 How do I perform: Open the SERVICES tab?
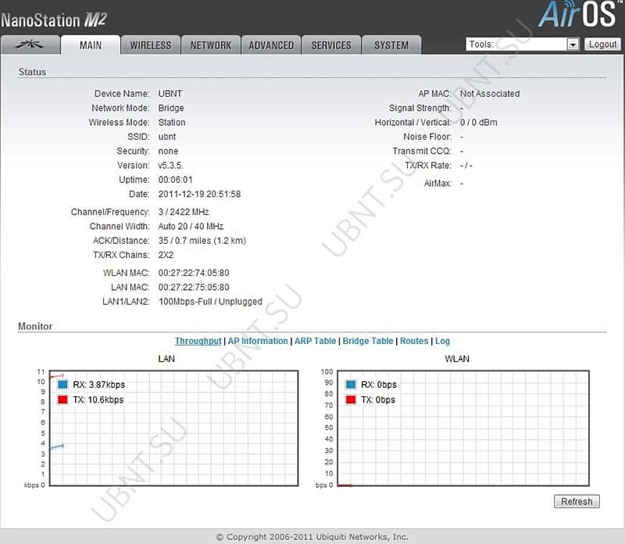point(331,45)
